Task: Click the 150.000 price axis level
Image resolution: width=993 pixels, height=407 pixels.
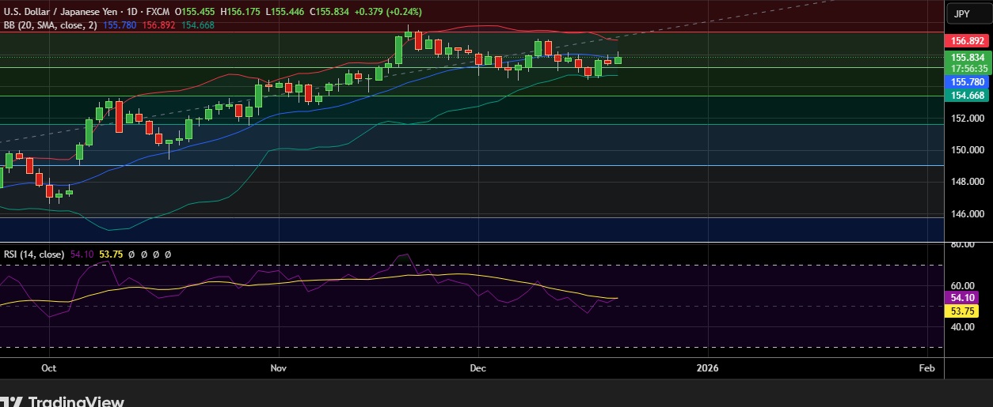Action: 967,150
